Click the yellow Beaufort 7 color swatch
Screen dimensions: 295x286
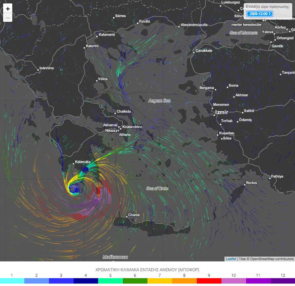(x=160, y=281)
